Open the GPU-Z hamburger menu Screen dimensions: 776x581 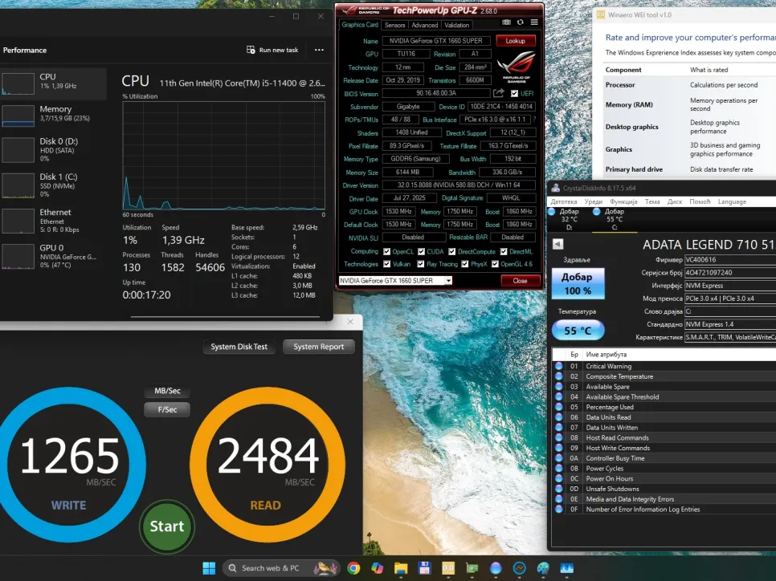(533, 22)
